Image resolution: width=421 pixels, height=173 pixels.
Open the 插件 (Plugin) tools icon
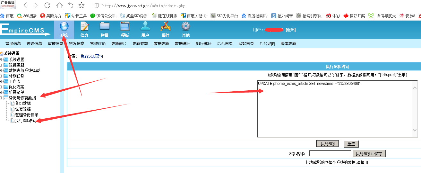(165, 27)
